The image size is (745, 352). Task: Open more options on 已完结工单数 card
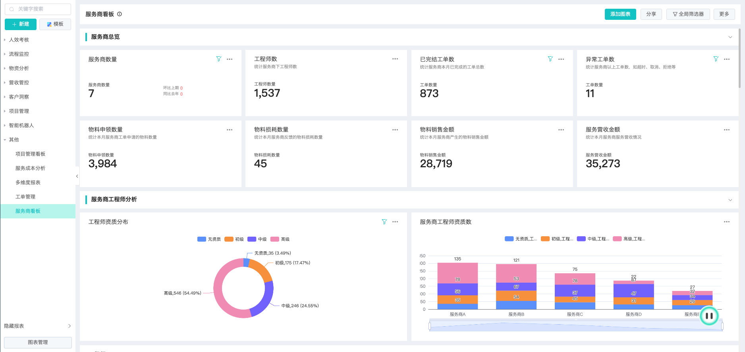(x=561, y=59)
